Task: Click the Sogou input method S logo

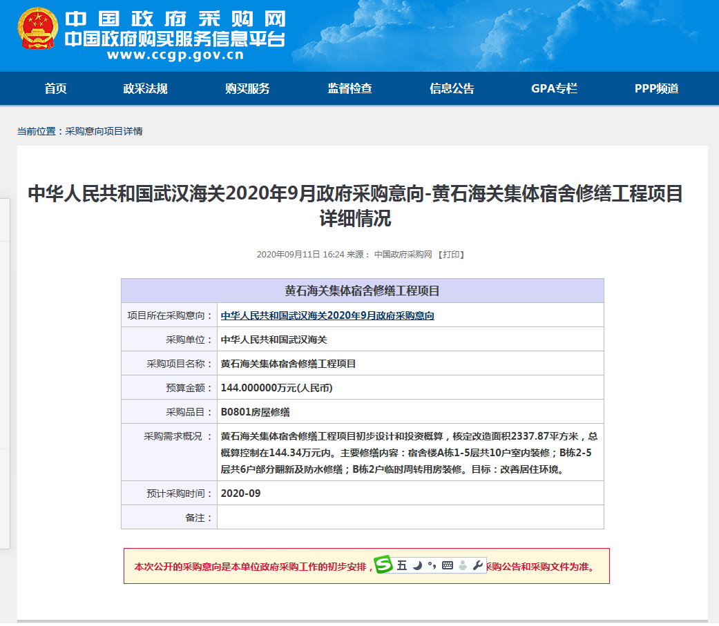Action: [383, 564]
